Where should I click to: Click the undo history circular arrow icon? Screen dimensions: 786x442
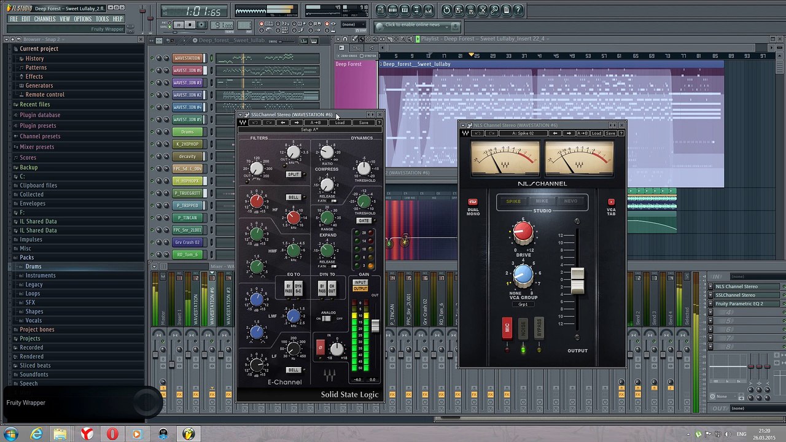click(446, 10)
